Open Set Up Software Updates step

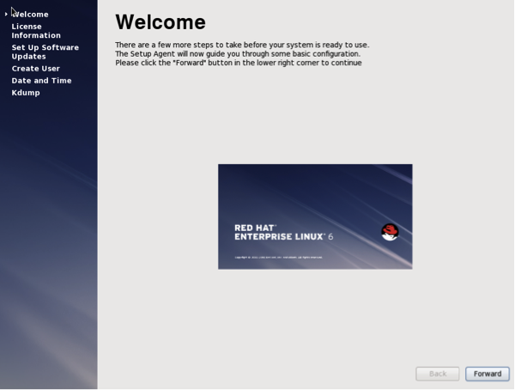45,52
